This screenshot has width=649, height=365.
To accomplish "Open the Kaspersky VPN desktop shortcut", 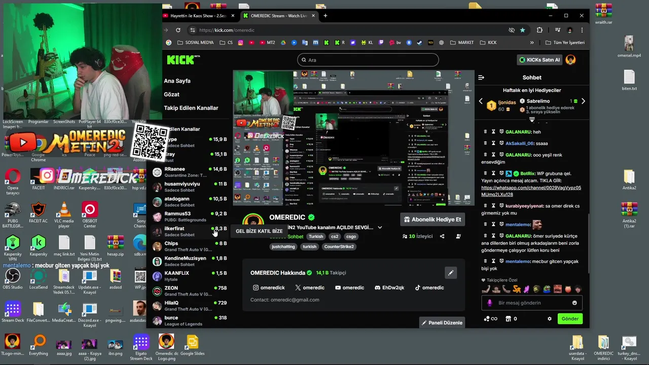I will click(x=13, y=246).
